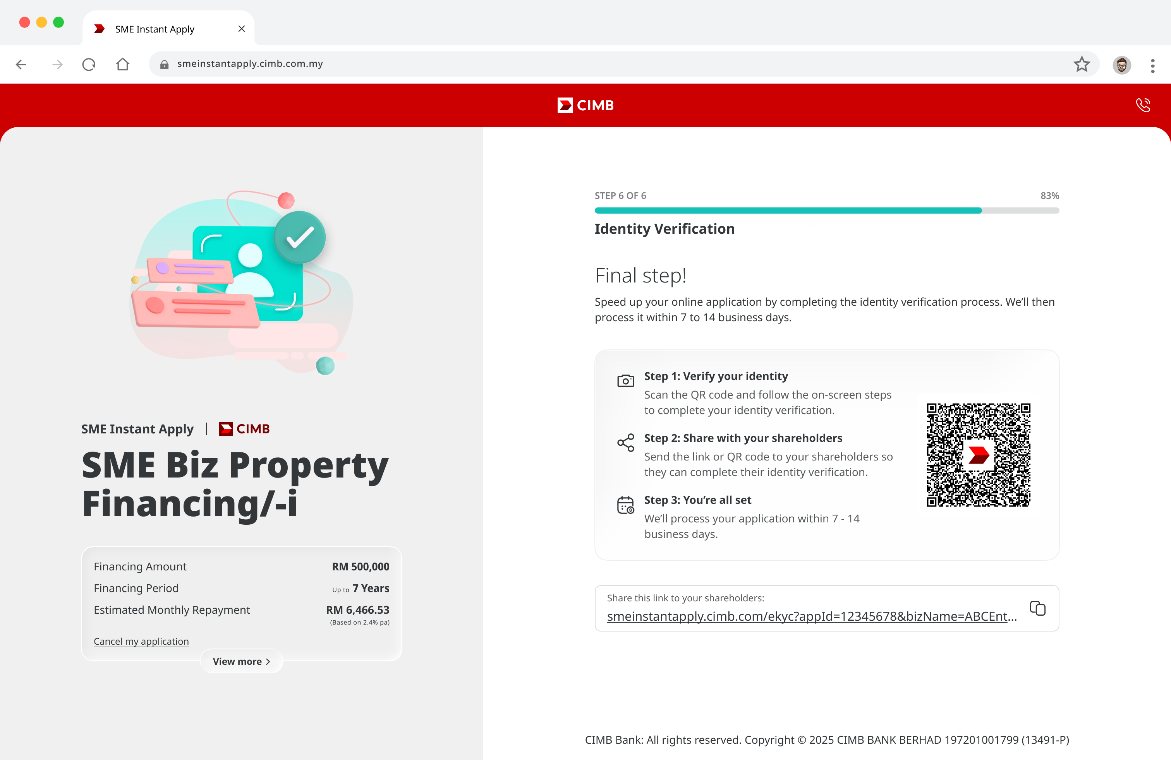
Task: Click the 'Identity Verification' heading
Action: [x=664, y=229]
